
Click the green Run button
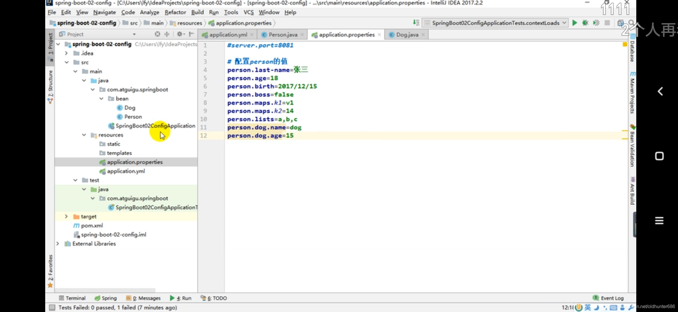(x=575, y=23)
